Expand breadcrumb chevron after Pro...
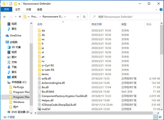Viewport: 164px width, 120px height. click(x=40, y=17)
